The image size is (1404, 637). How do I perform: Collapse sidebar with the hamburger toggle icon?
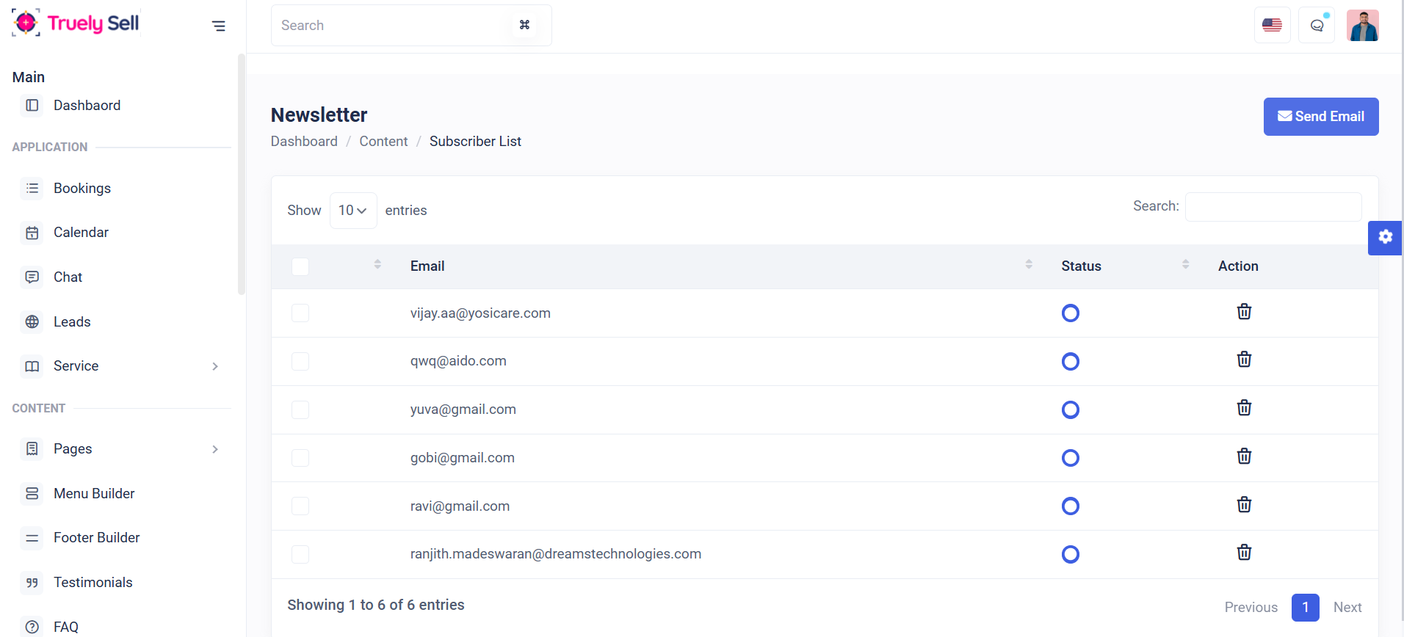coord(218,26)
